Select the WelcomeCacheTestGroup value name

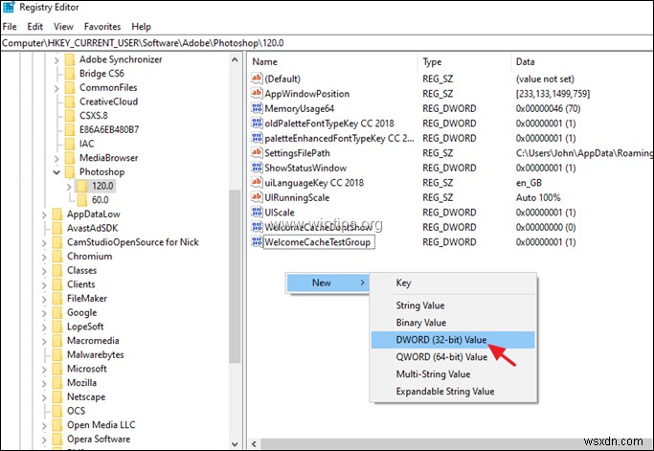pos(318,242)
